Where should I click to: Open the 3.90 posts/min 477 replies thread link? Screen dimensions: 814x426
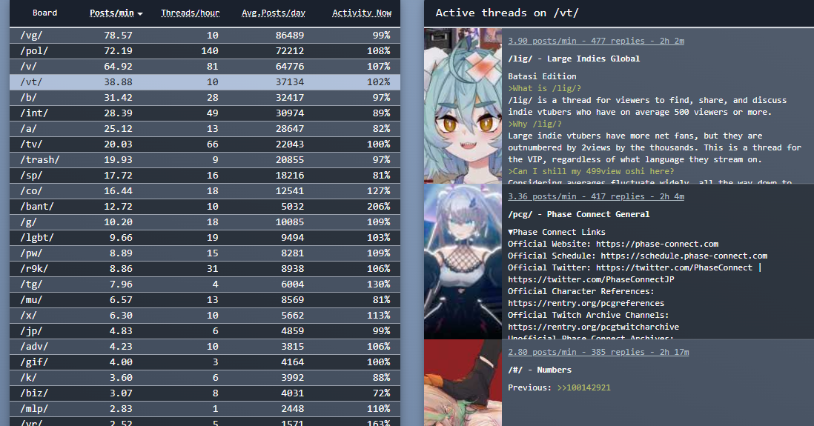pos(596,41)
